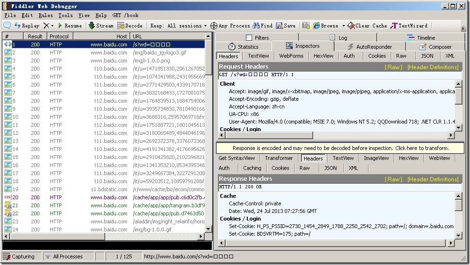The width and height of the screenshot is (470, 265).
Task: Open the Tools menu
Action: click(x=65, y=15)
